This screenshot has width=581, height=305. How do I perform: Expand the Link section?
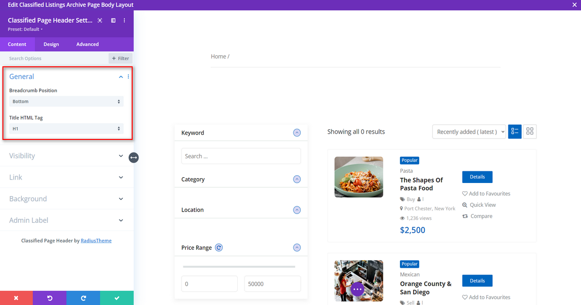point(66,177)
